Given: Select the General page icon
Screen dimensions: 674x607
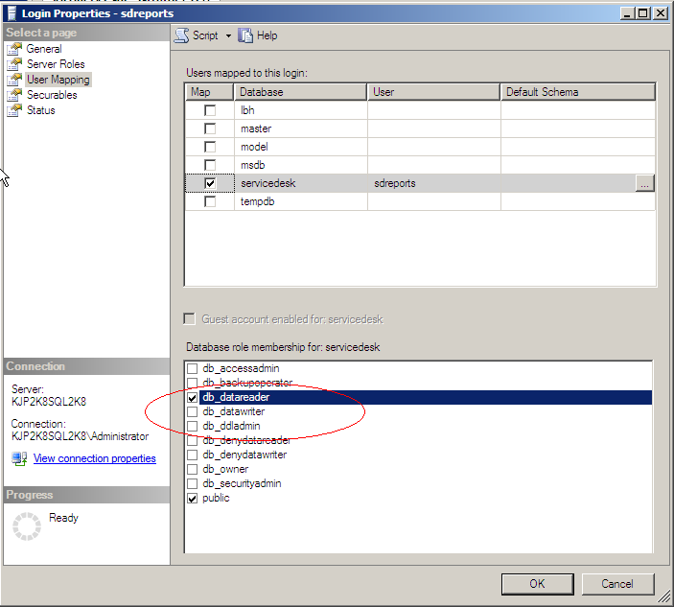Looking at the screenshot, I should (x=14, y=49).
